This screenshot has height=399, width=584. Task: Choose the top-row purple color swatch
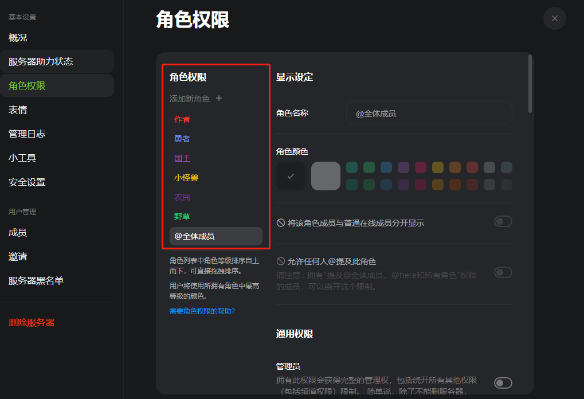pyautogui.click(x=403, y=167)
